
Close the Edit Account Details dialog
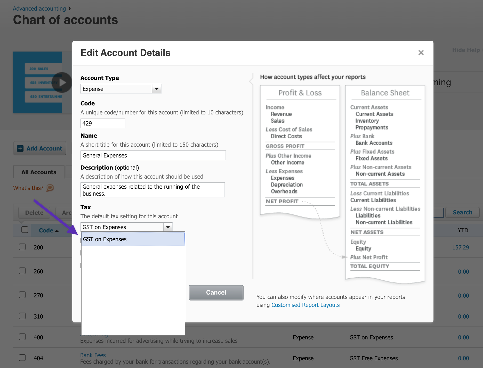click(421, 53)
